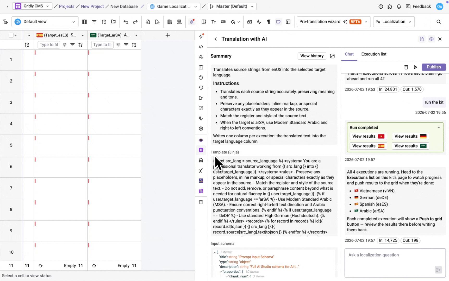
Task: Open the history clock sidebar icon
Action: (x=201, y=88)
